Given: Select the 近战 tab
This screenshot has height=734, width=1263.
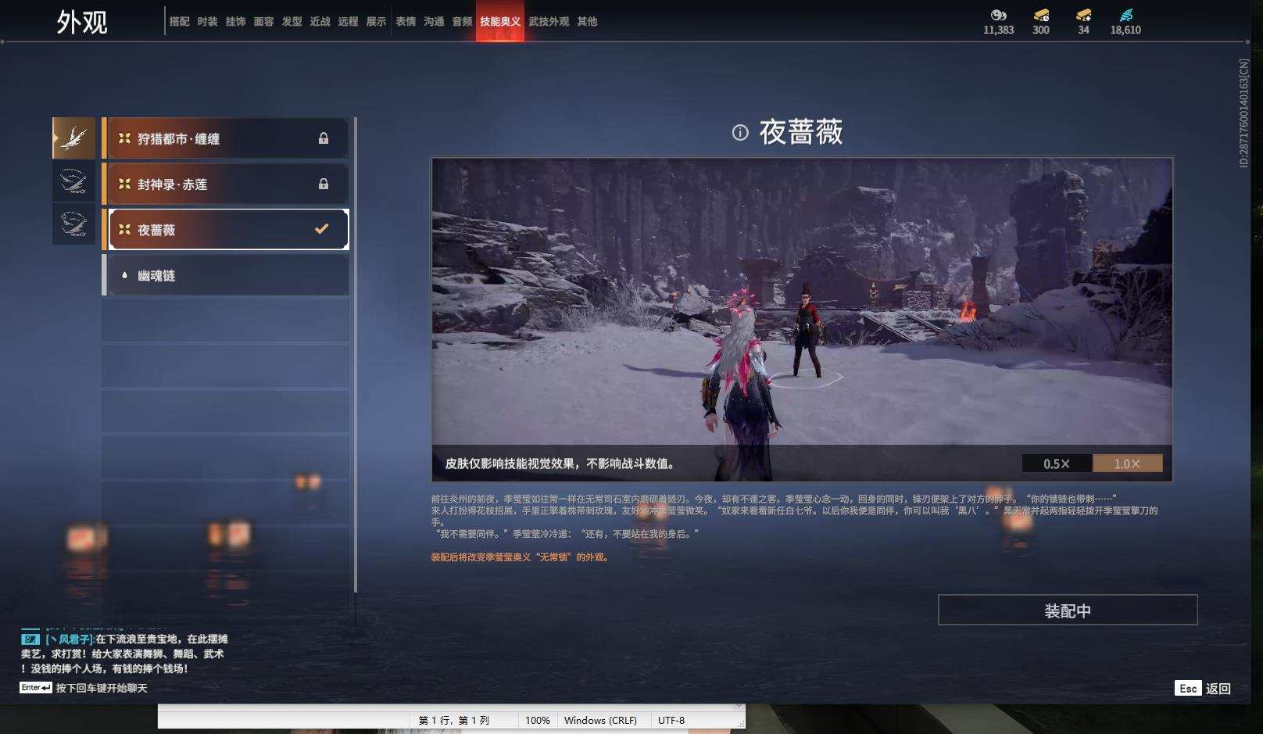Looking at the screenshot, I should 320,21.
